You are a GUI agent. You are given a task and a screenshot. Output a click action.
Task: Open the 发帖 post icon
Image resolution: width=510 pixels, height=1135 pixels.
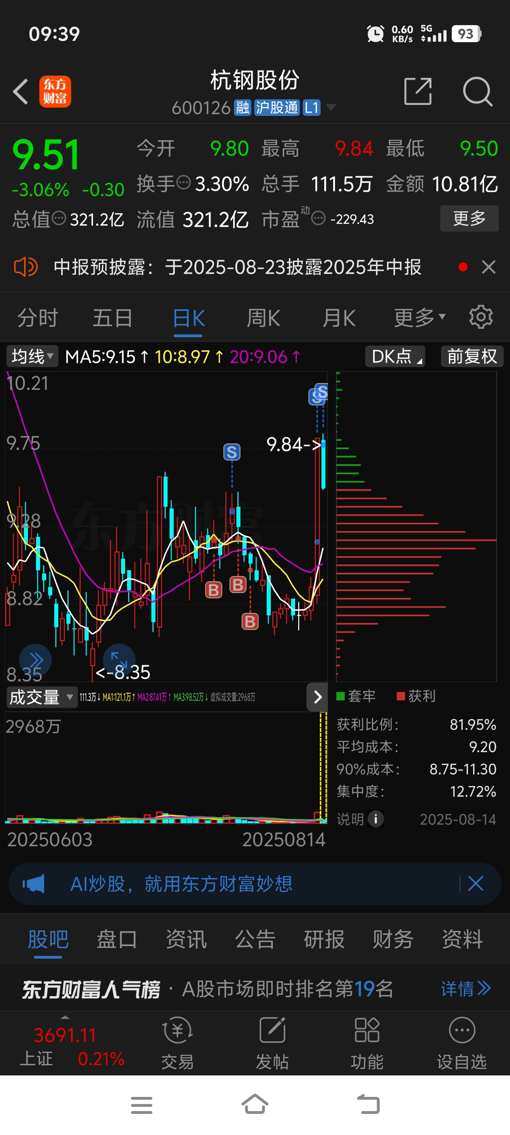click(x=272, y=1043)
